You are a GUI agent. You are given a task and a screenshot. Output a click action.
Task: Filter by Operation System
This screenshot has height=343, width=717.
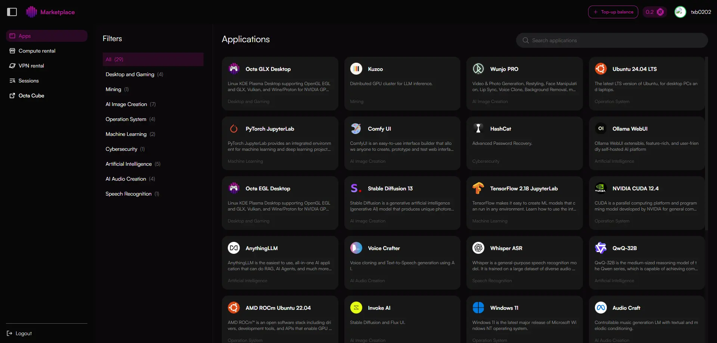(x=153, y=119)
